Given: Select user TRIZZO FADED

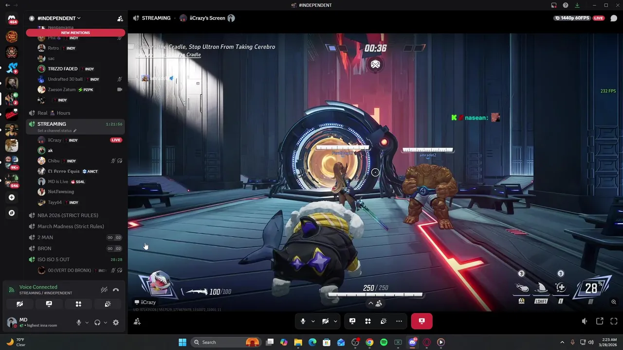Looking at the screenshot, I should (x=80, y=69).
